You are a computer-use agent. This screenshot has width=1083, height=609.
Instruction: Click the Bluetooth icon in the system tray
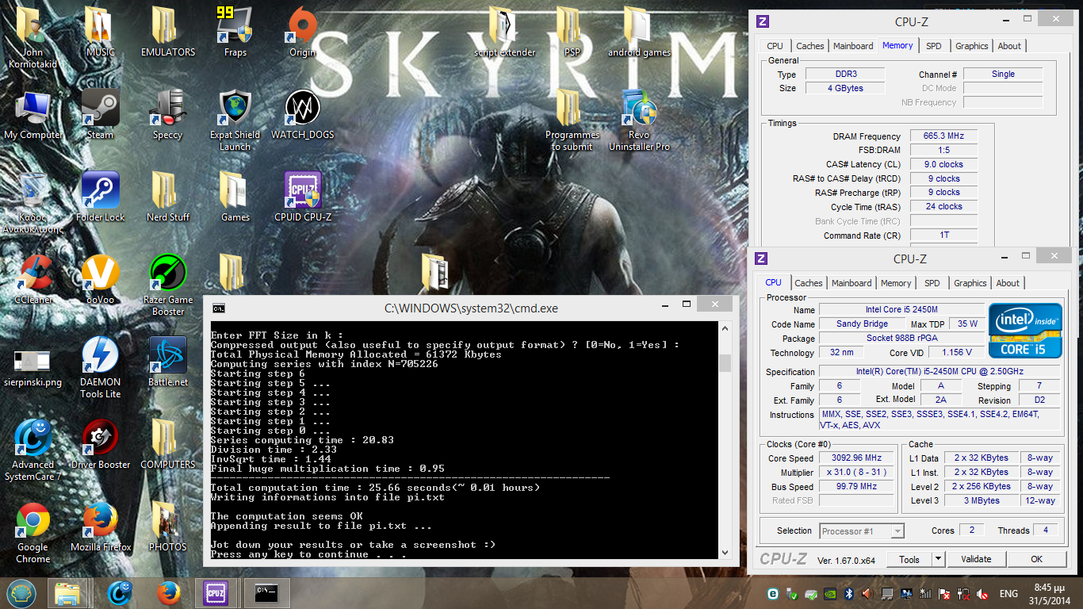(x=848, y=594)
